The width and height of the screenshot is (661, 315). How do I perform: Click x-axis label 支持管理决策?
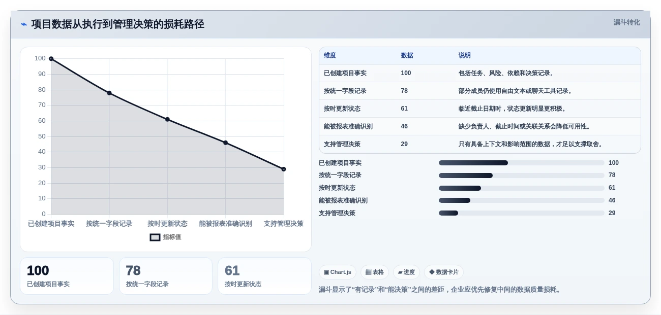283,224
